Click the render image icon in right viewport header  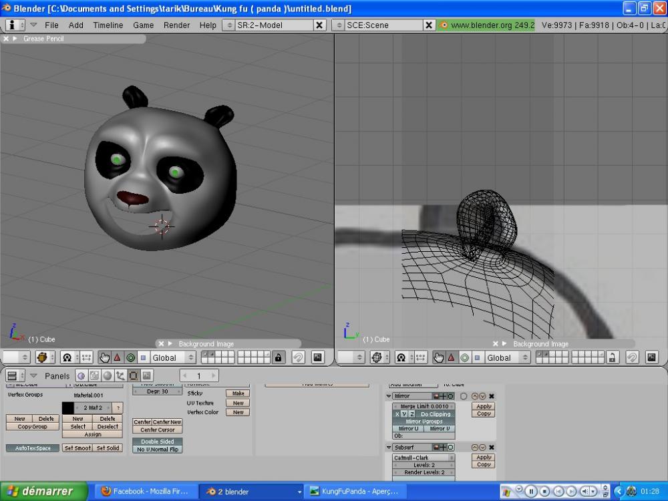point(652,357)
